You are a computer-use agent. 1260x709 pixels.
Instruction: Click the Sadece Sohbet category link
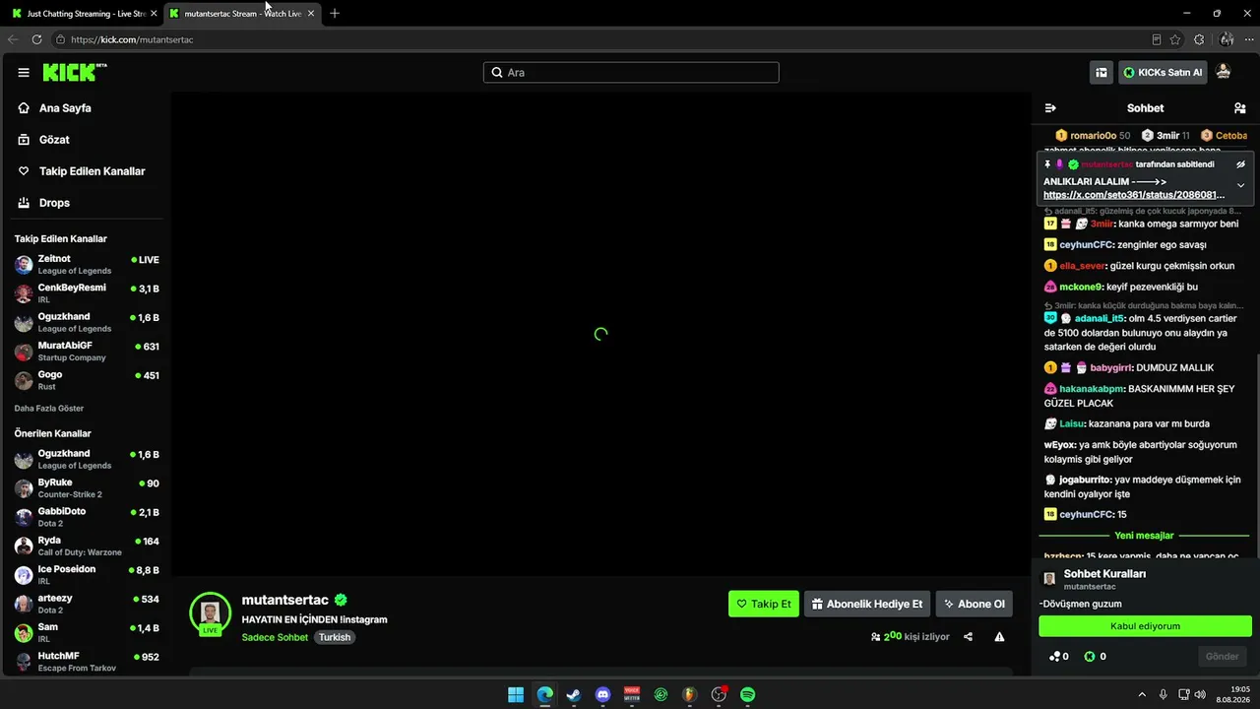(x=275, y=637)
